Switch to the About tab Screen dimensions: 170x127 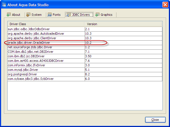coord(14,15)
